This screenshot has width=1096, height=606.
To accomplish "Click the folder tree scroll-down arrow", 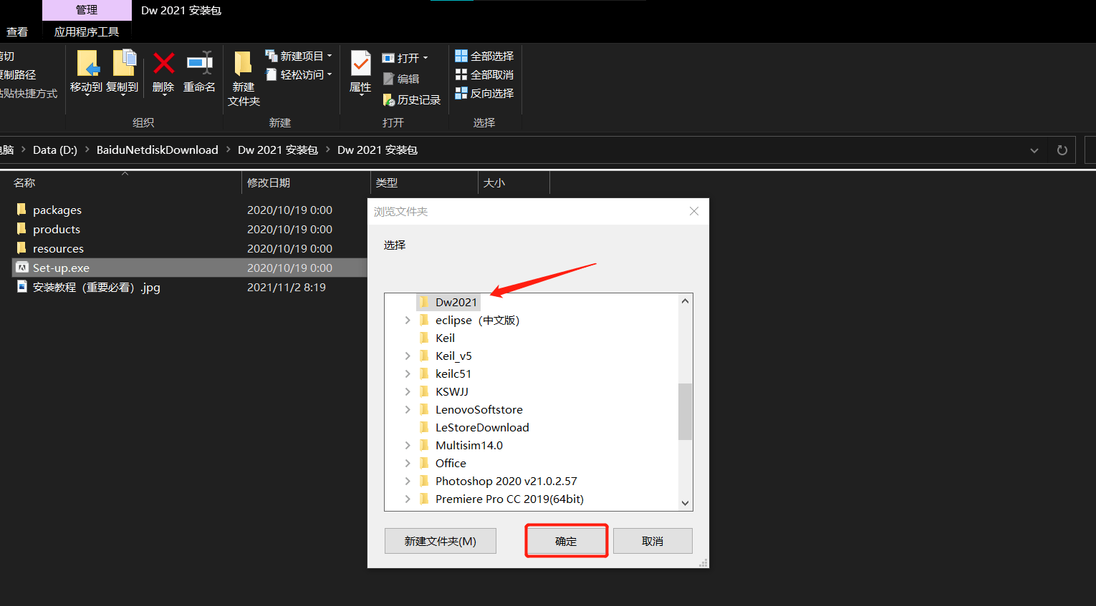I will coord(686,503).
